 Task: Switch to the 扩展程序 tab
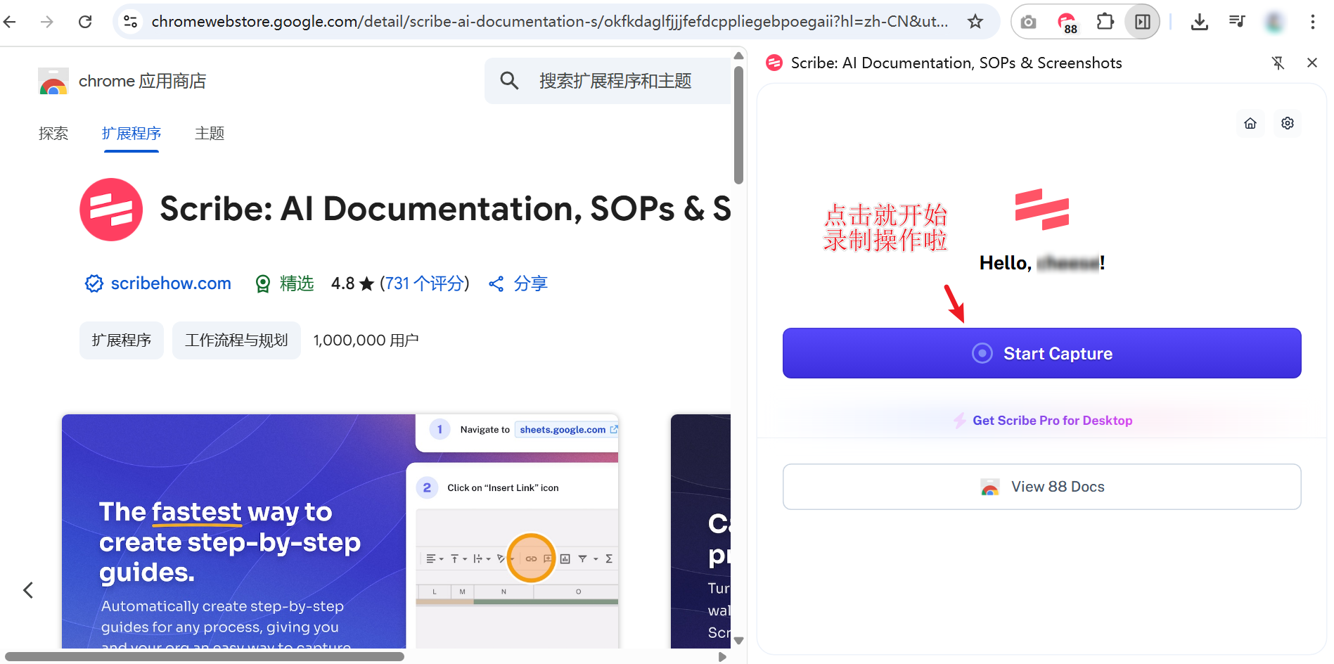tap(132, 133)
